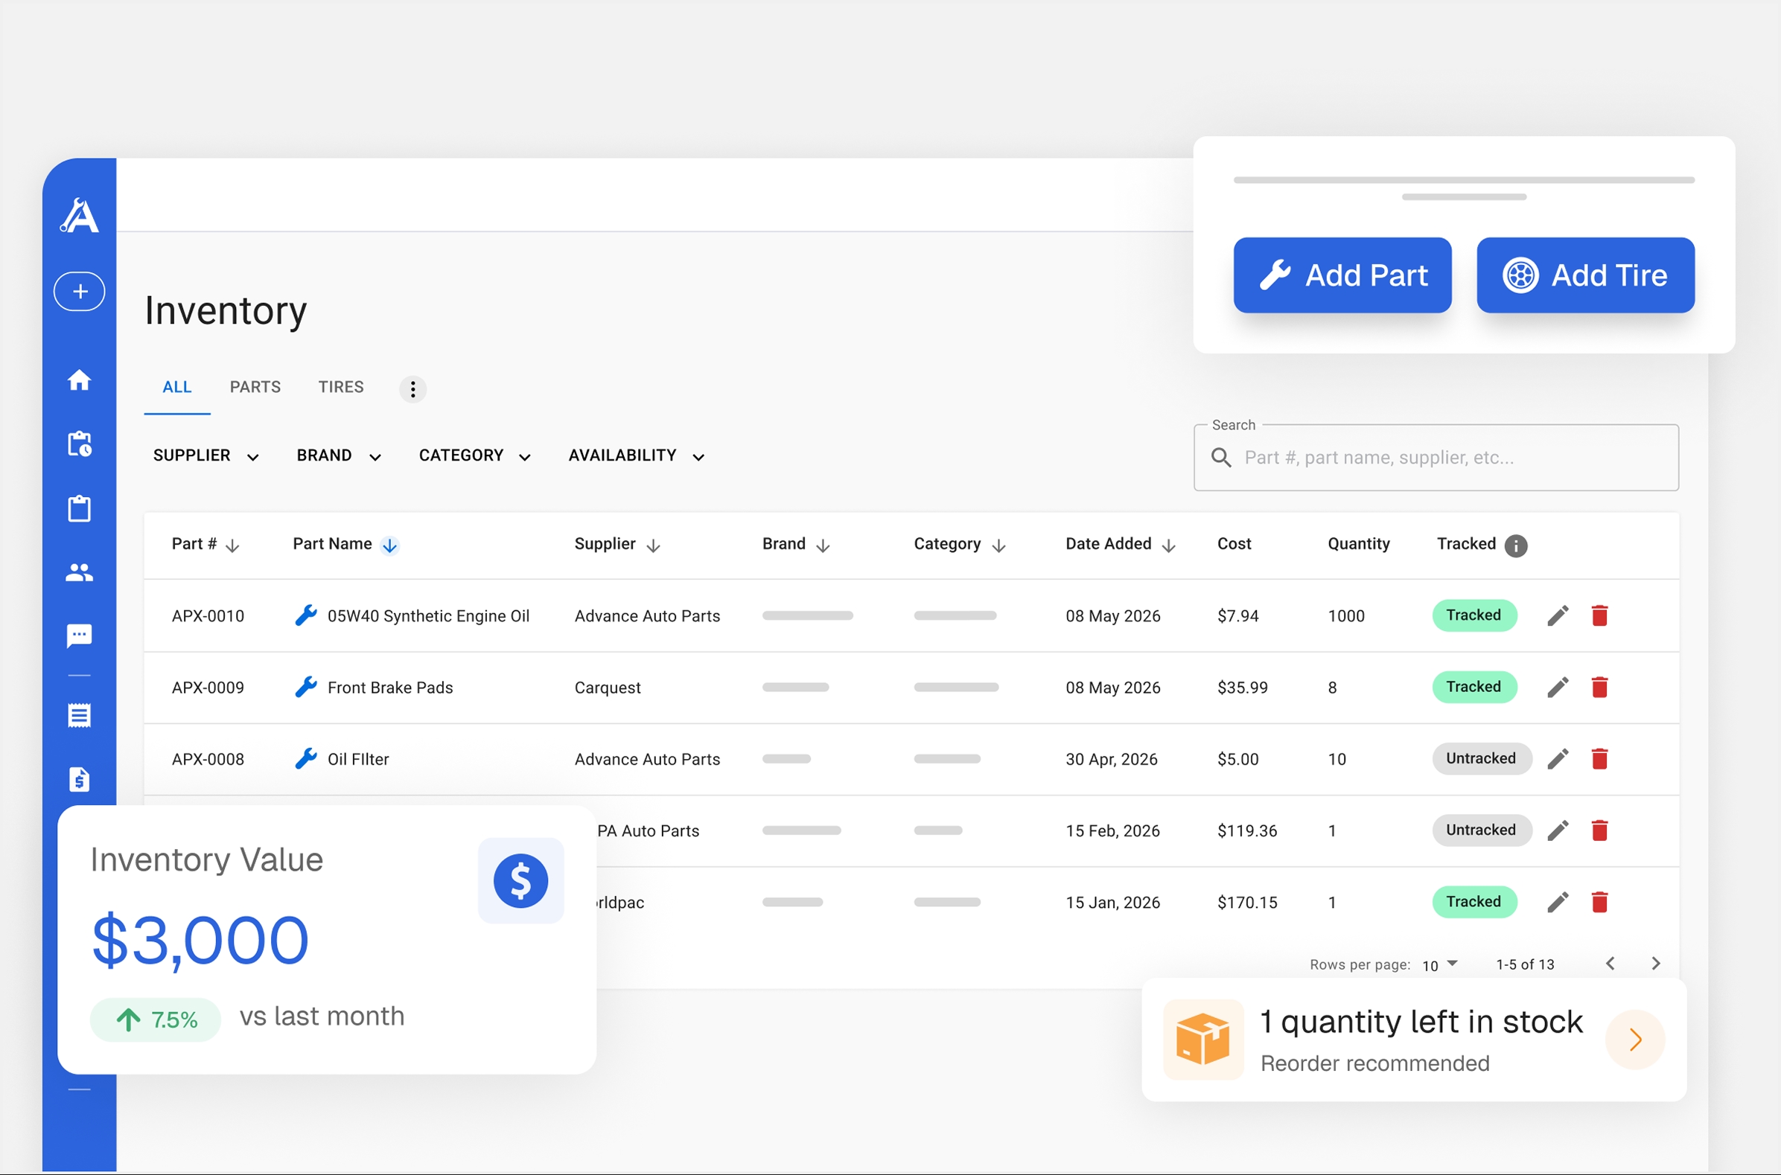Open the invoice dollar document sidebar icon

click(x=80, y=779)
